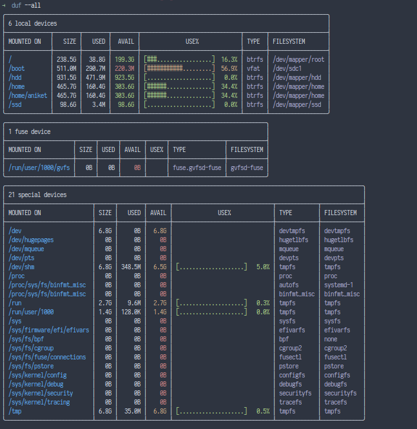Select the /dev/mapper/root filesystem entry

(298, 59)
